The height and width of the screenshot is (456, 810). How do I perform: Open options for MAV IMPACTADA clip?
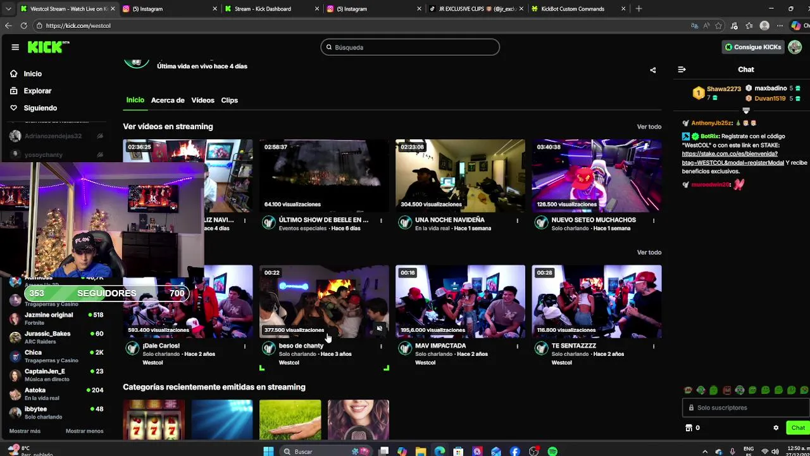tap(517, 346)
